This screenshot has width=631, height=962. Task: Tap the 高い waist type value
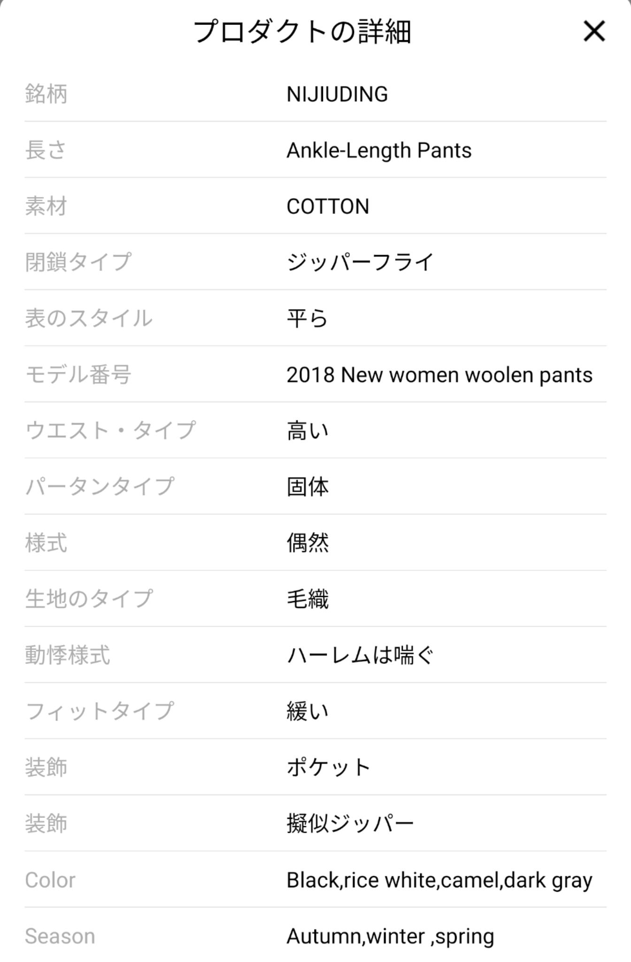(308, 431)
